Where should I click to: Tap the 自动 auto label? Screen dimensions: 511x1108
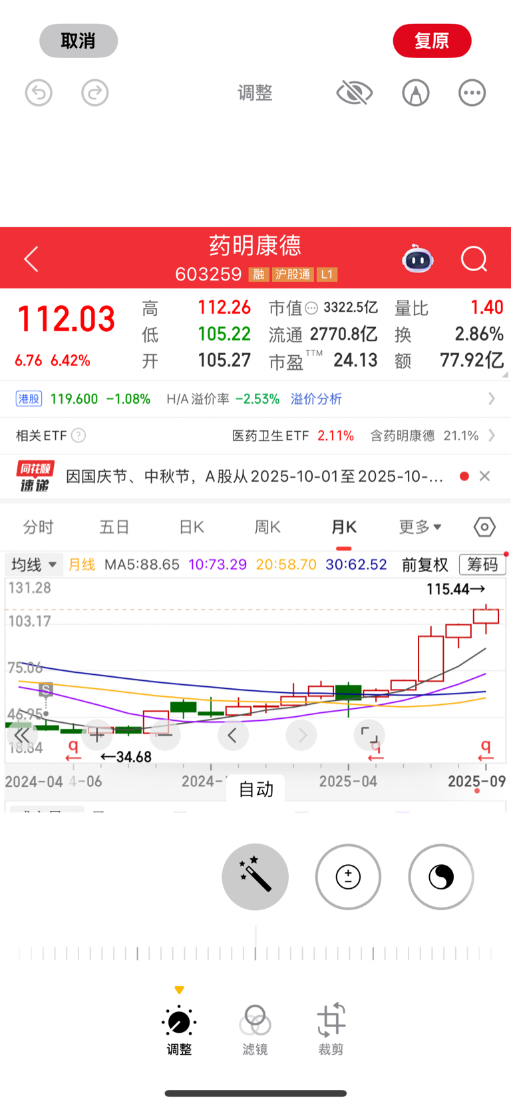tap(256, 790)
